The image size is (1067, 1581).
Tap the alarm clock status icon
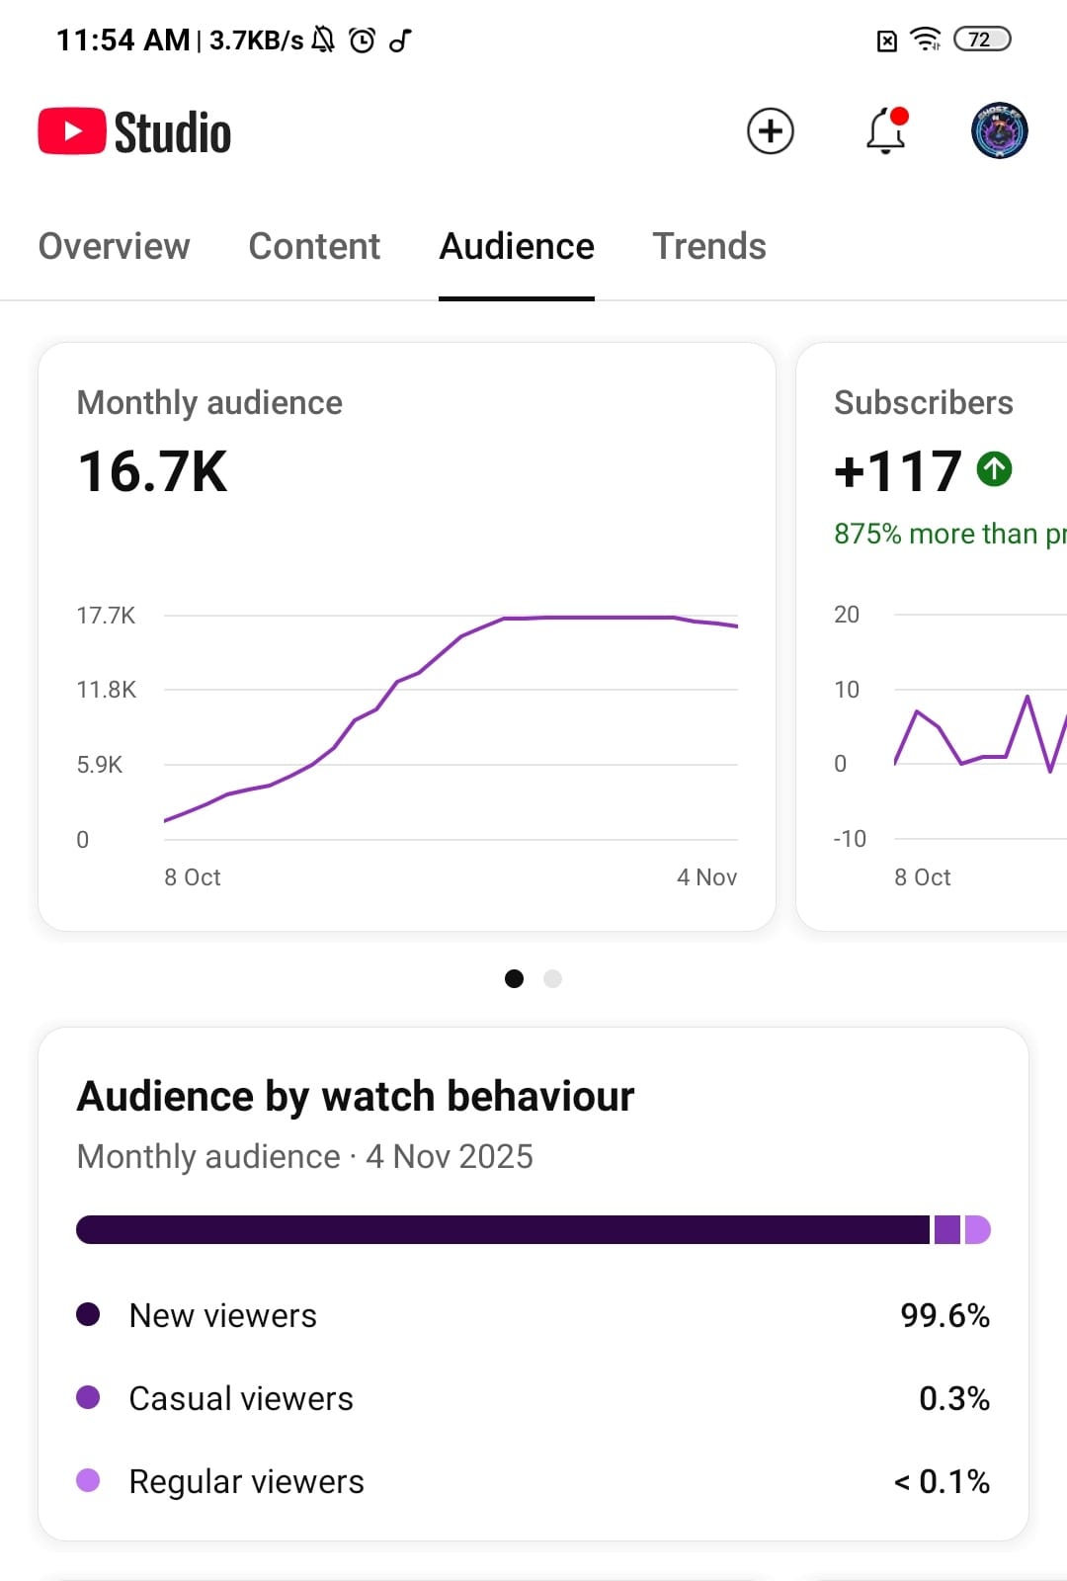(x=363, y=41)
